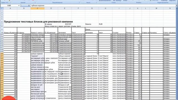Select column A header
The image size is (178, 100).
point(10,8)
